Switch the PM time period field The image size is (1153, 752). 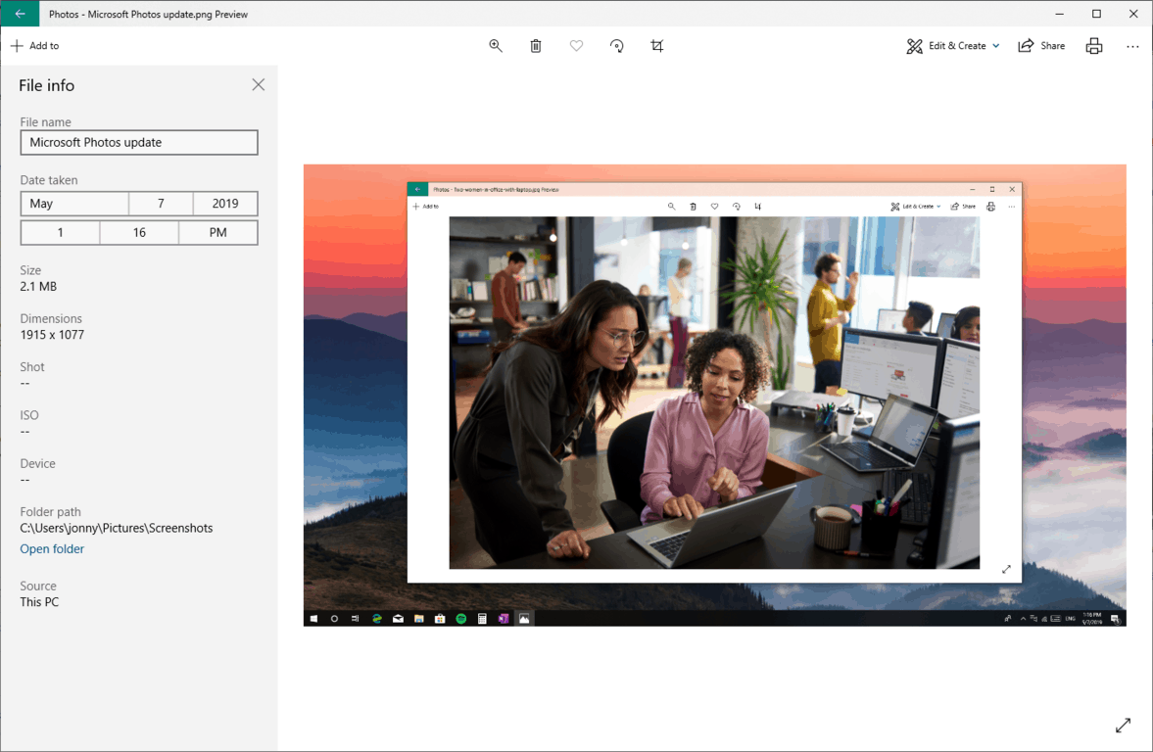point(218,233)
